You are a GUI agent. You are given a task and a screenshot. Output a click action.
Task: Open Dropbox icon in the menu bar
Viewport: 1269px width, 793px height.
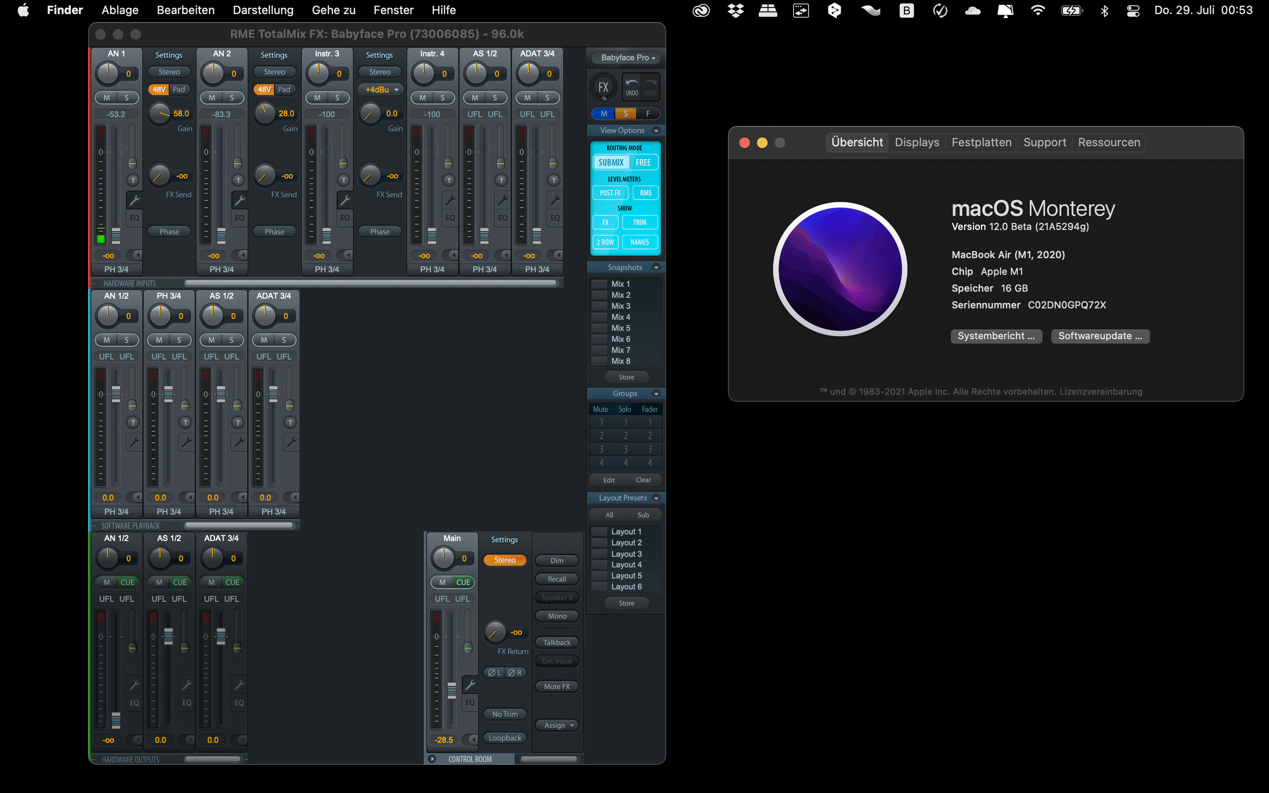(736, 11)
